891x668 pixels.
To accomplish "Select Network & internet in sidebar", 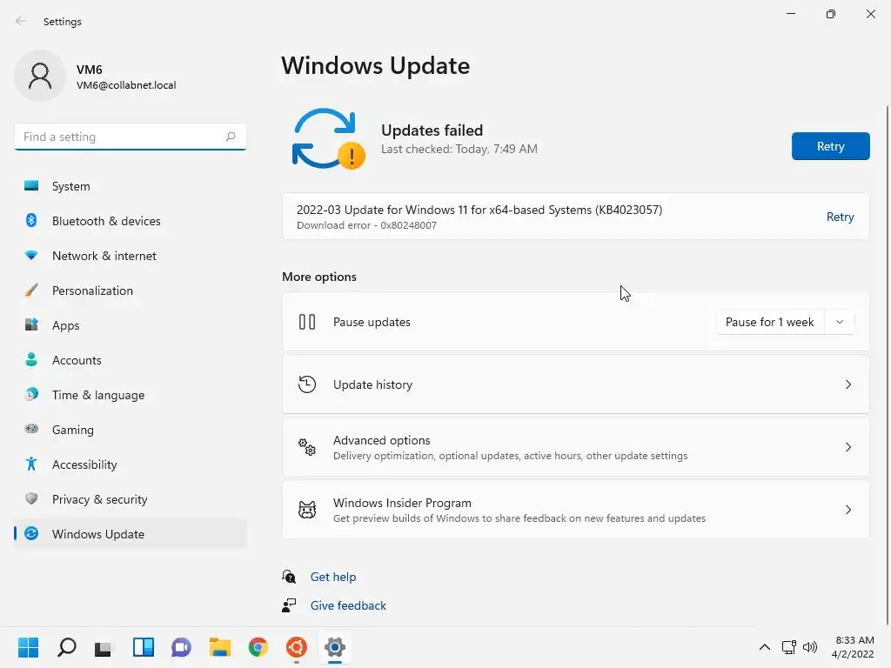I will [131, 256].
